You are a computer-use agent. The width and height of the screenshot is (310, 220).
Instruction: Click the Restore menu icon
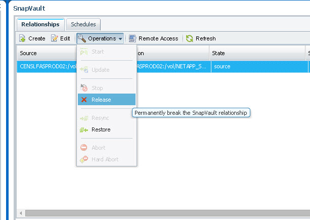84,129
